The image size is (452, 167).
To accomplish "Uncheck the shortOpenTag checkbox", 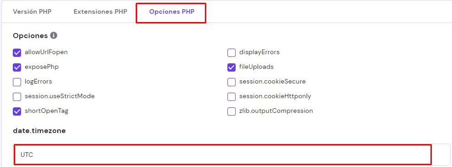I will (17, 111).
